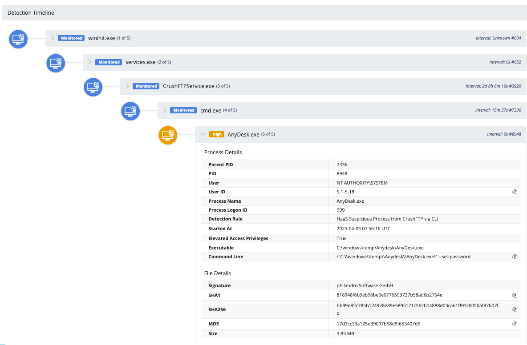This screenshot has width=527, height=345.
Task: Click the (3 of 5) counter next to CrushFTPService.exe
Action: click(x=223, y=86)
